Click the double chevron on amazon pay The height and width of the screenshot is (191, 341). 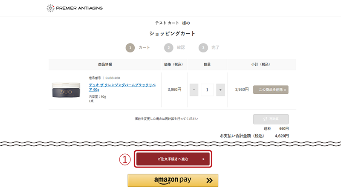tap(209, 180)
